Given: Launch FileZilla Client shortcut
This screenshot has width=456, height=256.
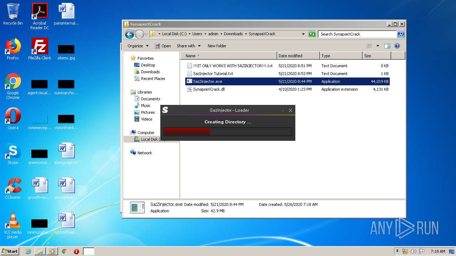Looking at the screenshot, I should point(40,49).
